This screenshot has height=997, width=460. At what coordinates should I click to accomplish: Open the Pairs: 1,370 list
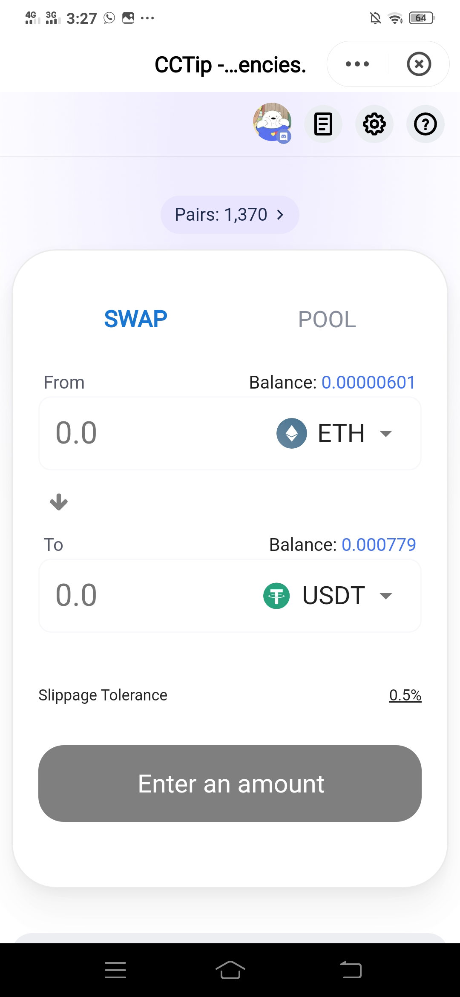point(230,215)
